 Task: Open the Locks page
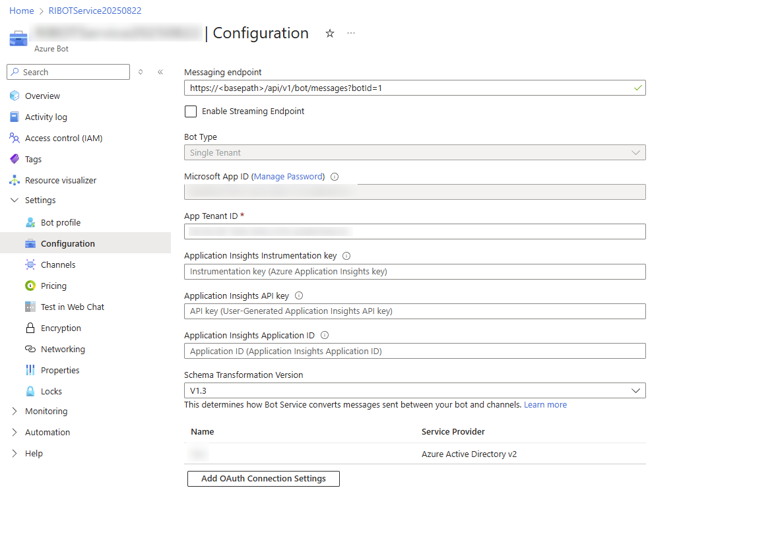pos(51,392)
